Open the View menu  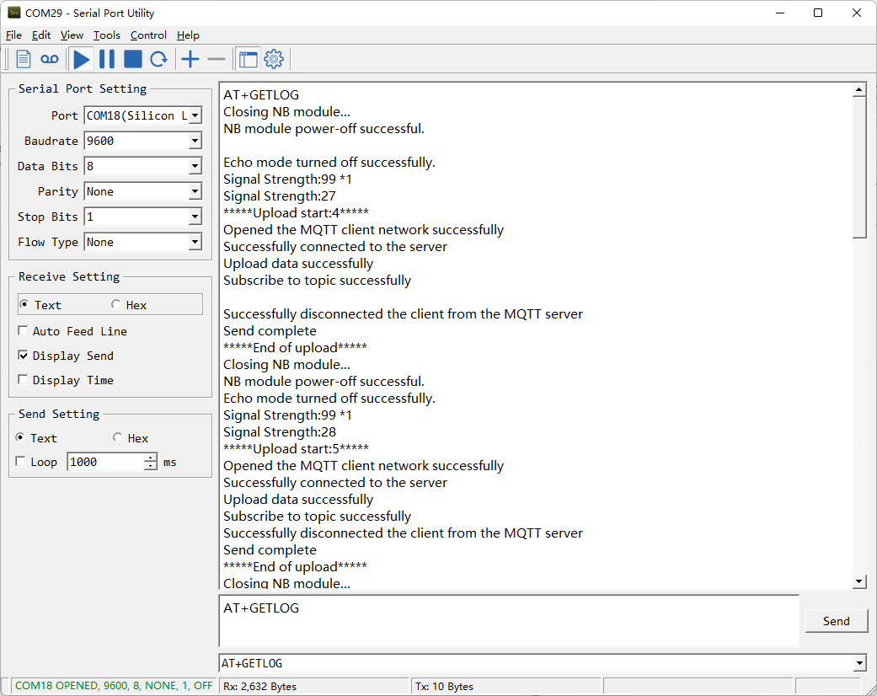point(72,35)
